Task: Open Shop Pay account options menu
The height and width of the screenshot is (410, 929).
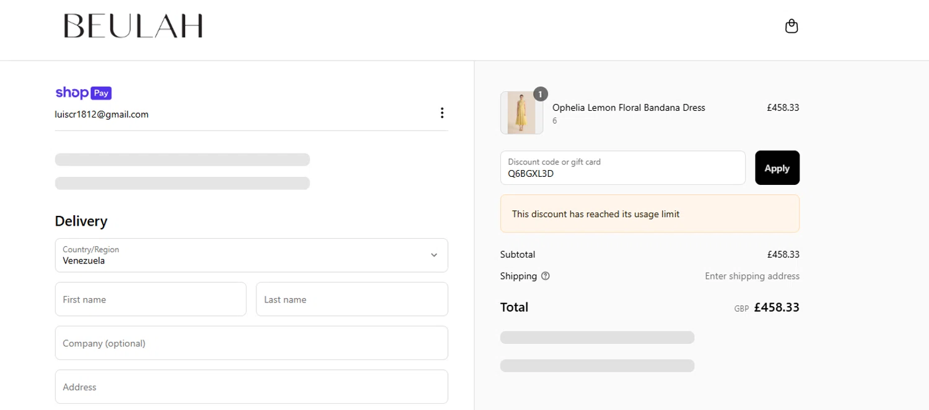Action: tap(442, 113)
